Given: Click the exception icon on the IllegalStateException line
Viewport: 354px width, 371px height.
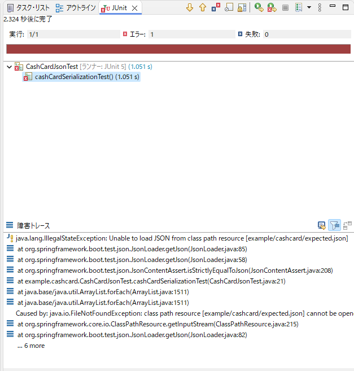Looking at the screenshot, I should [x=10, y=238].
